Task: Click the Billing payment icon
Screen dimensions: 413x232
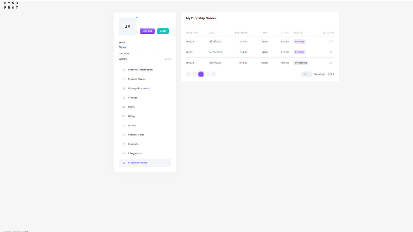Action: [x=124, y=116]
